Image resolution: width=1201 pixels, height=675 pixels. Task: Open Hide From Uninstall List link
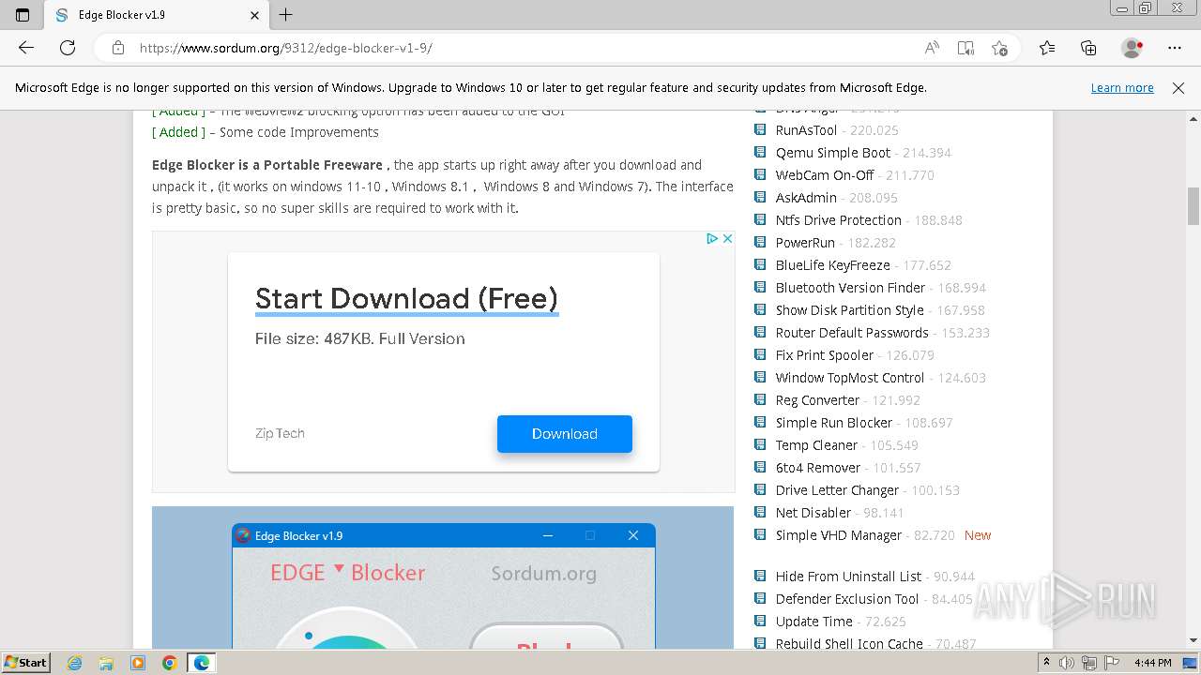click(848, 577)
